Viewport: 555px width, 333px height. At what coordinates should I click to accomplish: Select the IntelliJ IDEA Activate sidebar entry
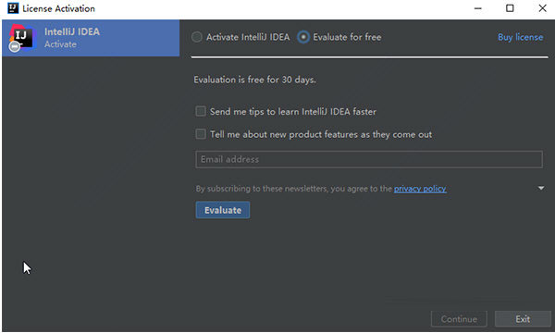(91, 38)
